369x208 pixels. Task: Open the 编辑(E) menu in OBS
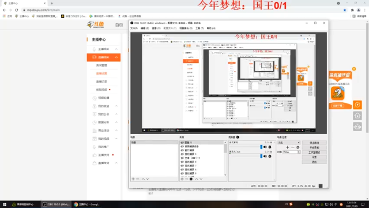coord(145,28)
